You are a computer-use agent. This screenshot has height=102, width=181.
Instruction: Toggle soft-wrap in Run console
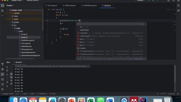(11, 74)
